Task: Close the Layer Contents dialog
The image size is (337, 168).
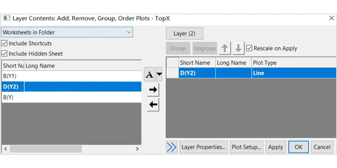Action: (x=332, y=18)
